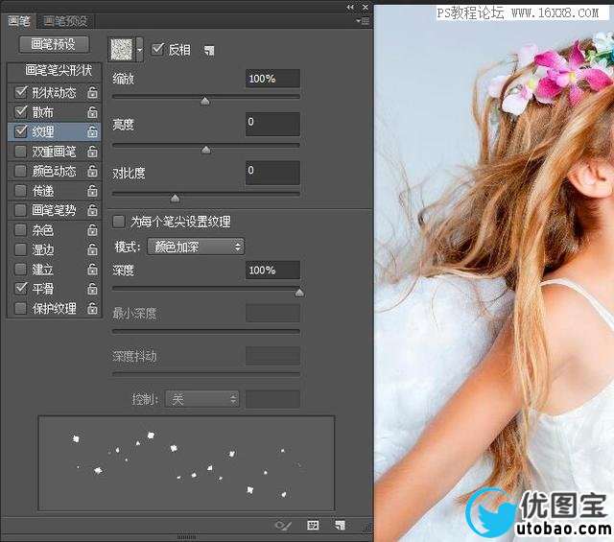This screenshot has height=542, width=614.
Task: Click the lock icon next to 双重画笔
Action: (92, 152)
